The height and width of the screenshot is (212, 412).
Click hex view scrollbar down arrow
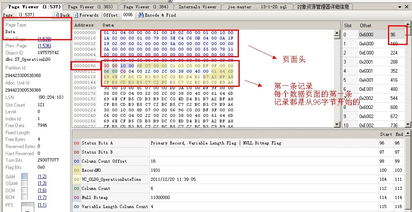337,124
